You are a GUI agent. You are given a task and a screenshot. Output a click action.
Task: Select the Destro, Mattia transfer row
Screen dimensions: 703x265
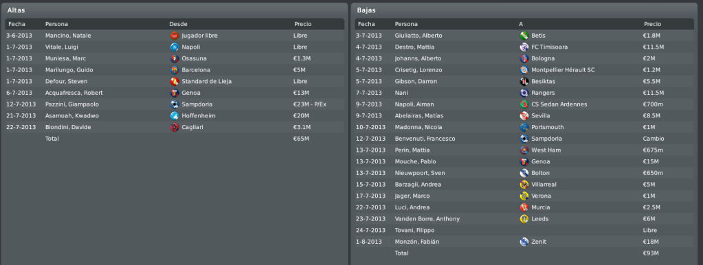click(x=524, y=47)
